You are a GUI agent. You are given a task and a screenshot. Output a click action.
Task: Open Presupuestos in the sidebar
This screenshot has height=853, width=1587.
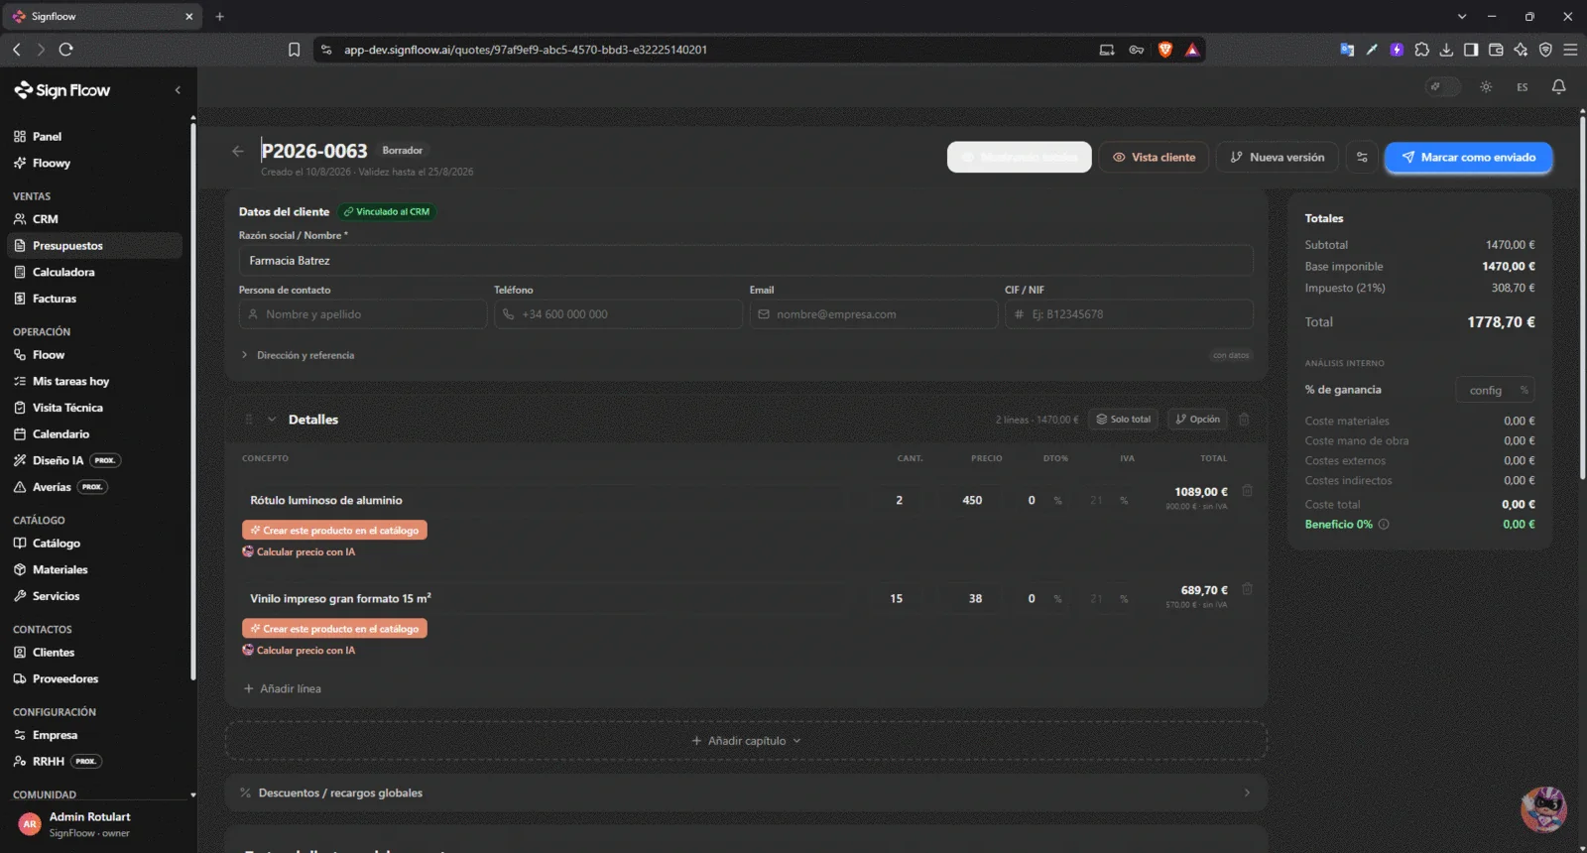click(x=95, y=246)
